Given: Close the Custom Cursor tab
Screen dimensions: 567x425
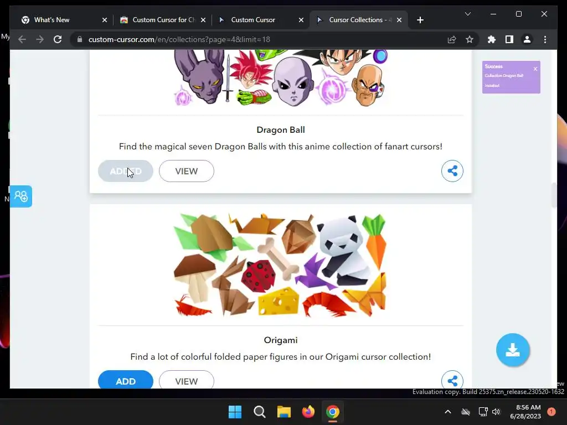Looking at the screenshot, I should (x=301, y=20).
